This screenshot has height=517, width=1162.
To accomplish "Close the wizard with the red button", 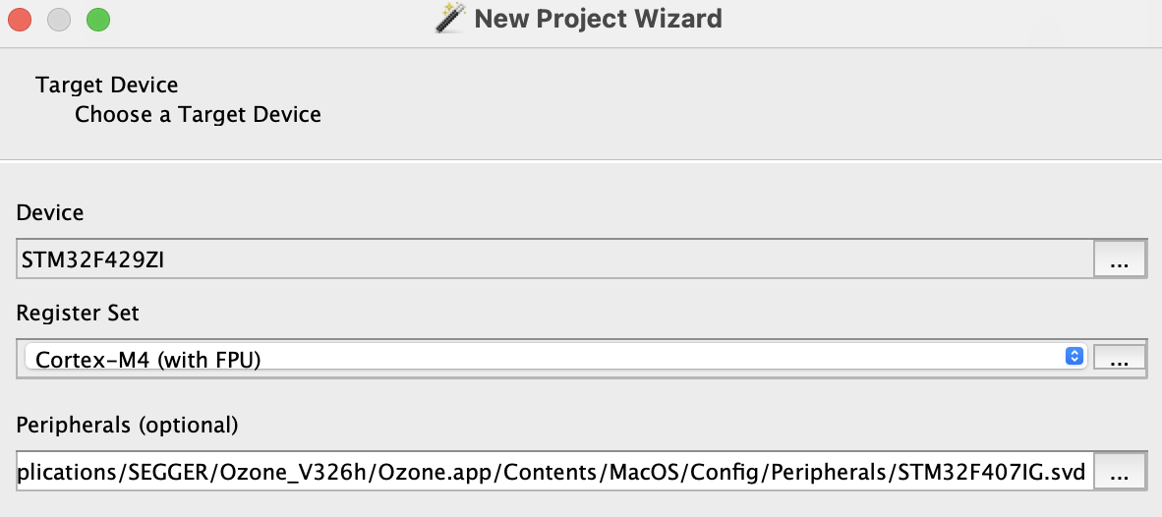I will pyautogui.click(x=20, y=20).
